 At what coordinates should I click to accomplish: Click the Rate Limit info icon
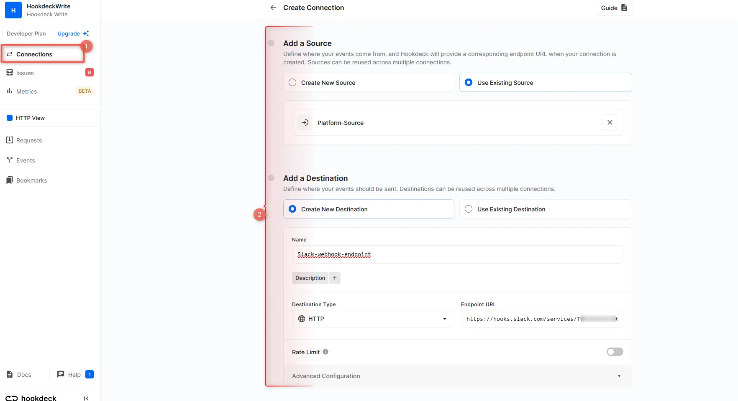click(x=325, y=352)
